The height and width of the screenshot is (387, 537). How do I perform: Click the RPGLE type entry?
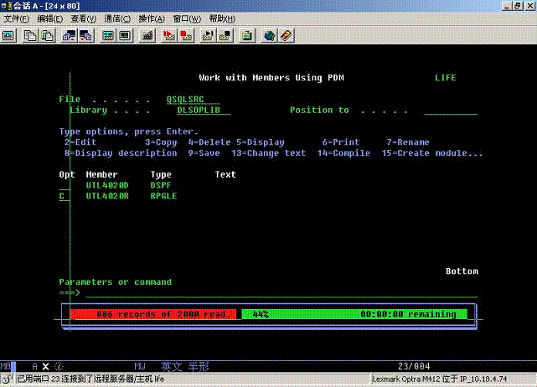(x=163, y=196)
